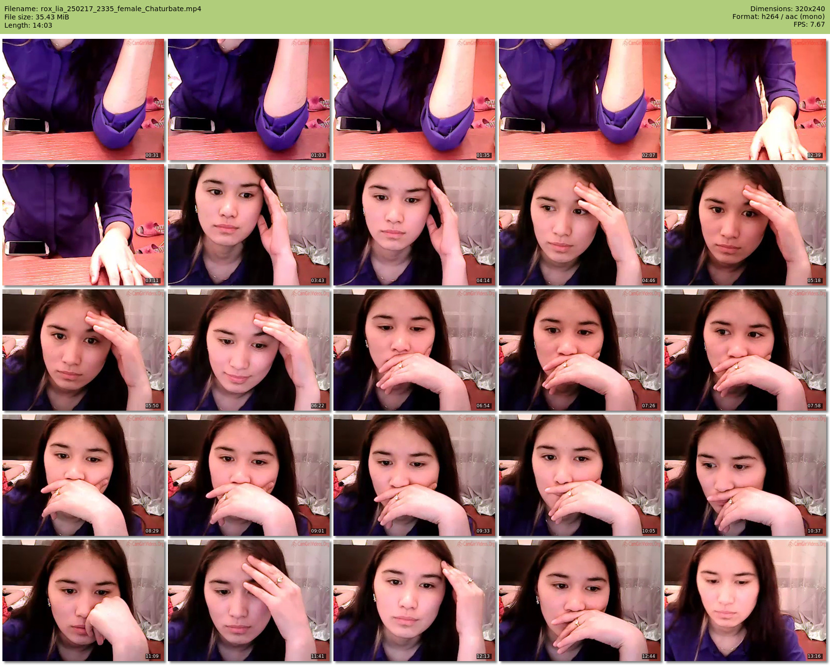Click the thumbnail marked 03:43
The height and width of the screenshot is (665, 830).
[249, 225]
